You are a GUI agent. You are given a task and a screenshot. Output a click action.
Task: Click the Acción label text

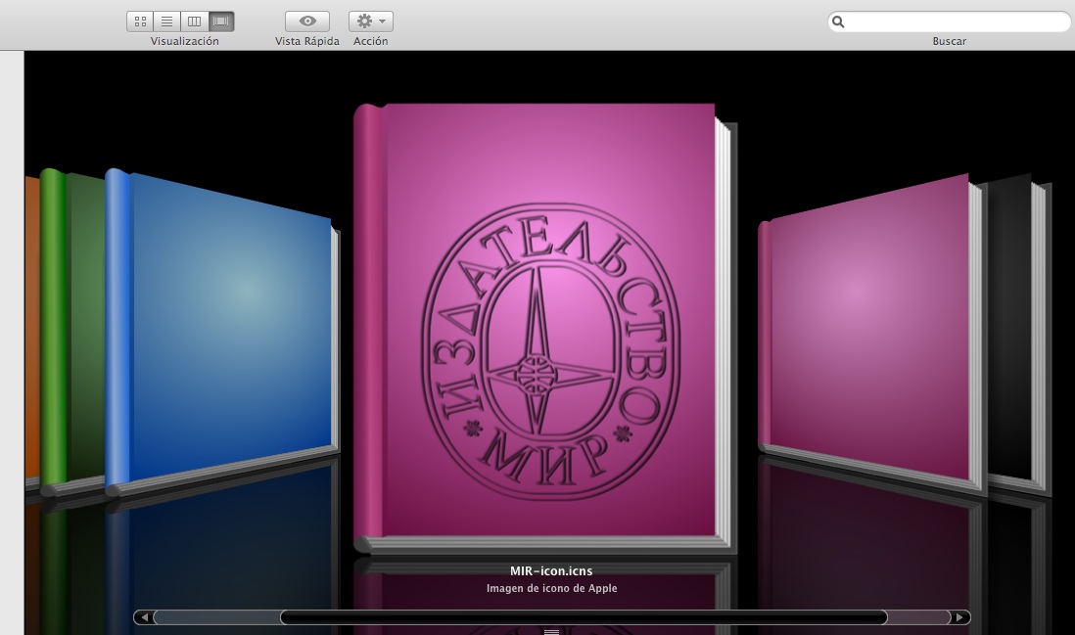371,41
